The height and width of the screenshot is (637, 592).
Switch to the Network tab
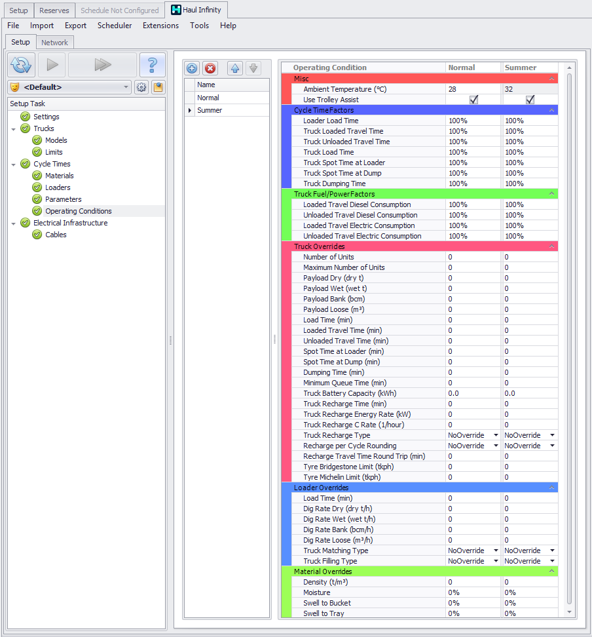click(x=54, y=42)
